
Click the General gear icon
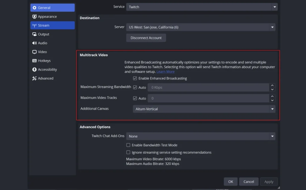click(x=34, y=7)
